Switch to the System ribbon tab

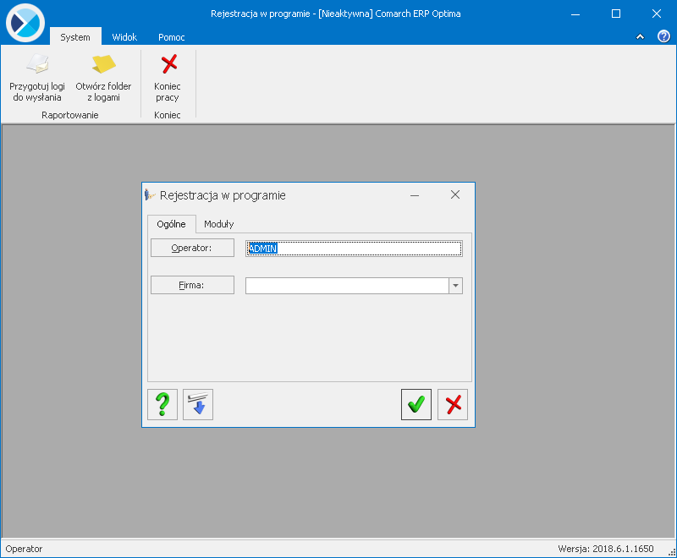tap(75, 37)
